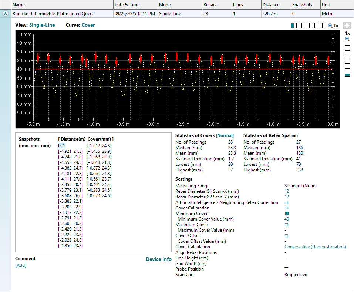Click the vertical zoom magnifier icon
Screen dimensions: 354x292
(x=347, y=38)
